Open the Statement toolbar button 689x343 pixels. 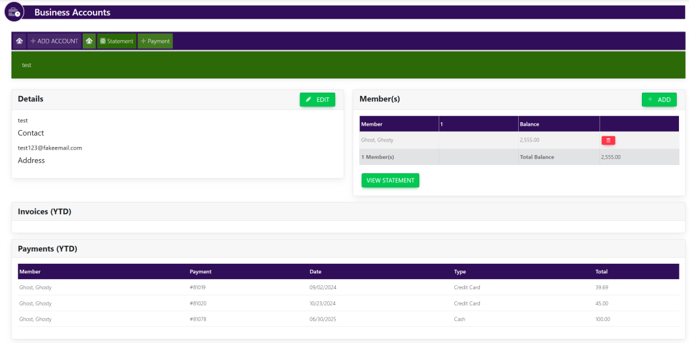click(116, 41)
